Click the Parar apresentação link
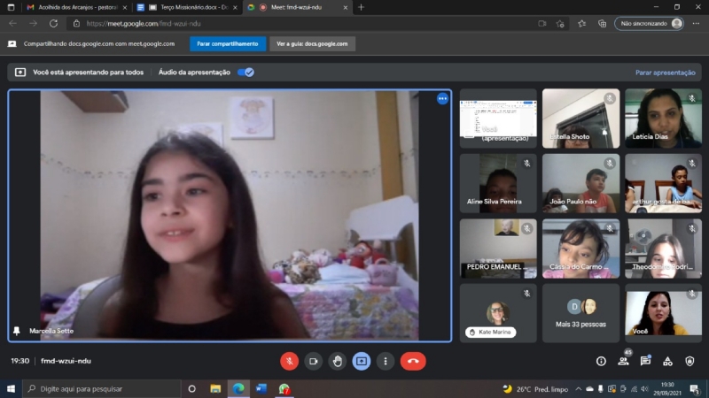Image resolution: width=709 pixels, height=398 pixels. [x=665, y=73]
